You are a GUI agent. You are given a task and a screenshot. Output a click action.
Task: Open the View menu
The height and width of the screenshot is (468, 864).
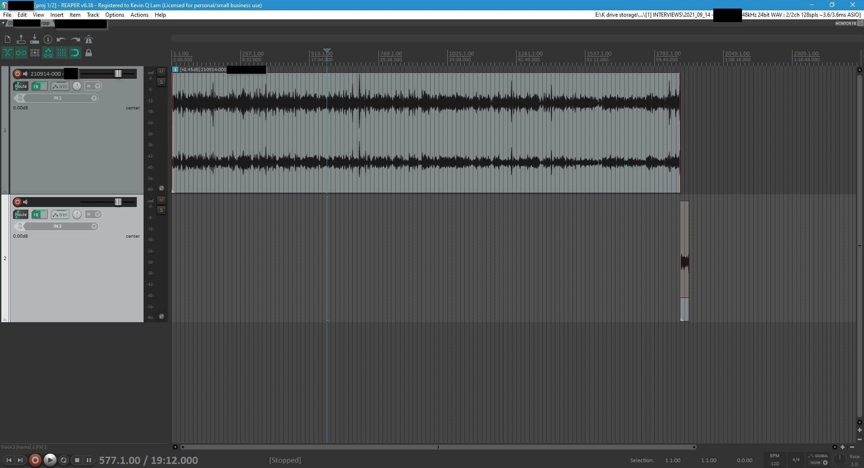(x=38, y=15)
